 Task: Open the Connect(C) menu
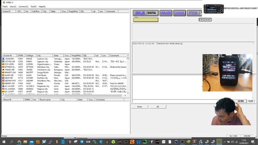point(23,6)
